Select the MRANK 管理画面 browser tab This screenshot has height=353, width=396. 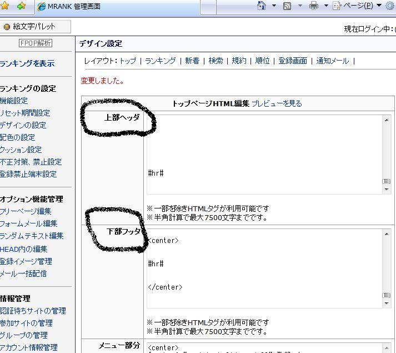coord(117,7)
